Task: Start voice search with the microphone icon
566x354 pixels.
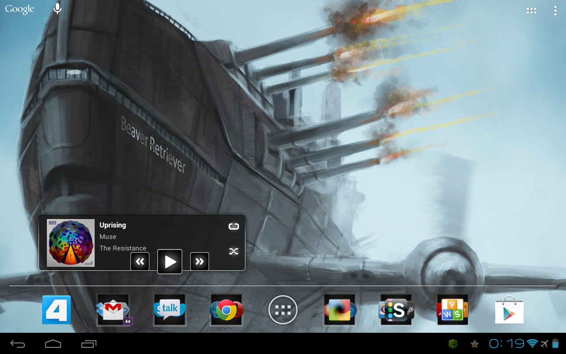Action: tap(57, 8)
